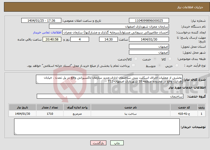The width and height of the screenshot is (210, 150).
Task: Click the delivery city field اصفهان
Action: coord(149,52)
